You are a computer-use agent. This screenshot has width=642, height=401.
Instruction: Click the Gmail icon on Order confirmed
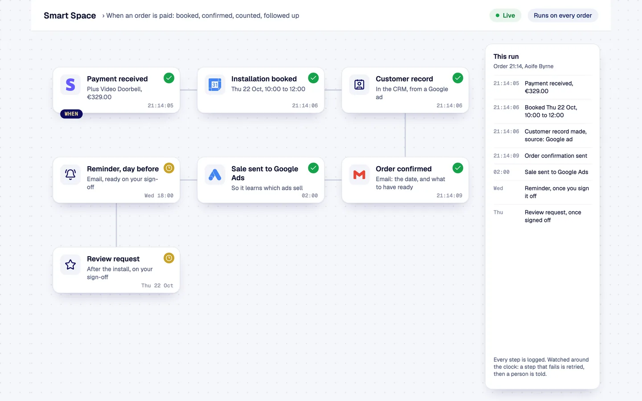pos(359,175)
